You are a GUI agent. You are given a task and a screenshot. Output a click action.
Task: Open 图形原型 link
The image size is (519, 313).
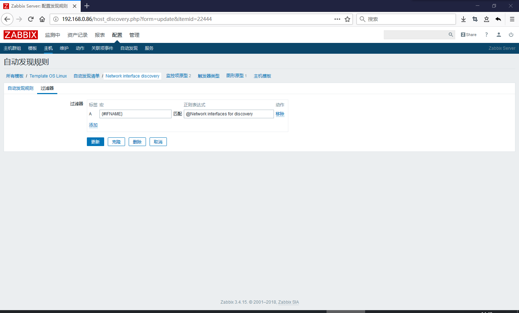click(235, 76)
